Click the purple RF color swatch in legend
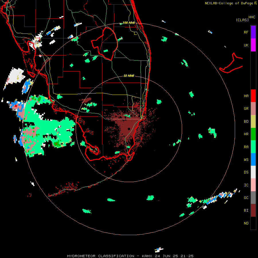258x258 pixels. click(x=253, y=32)
